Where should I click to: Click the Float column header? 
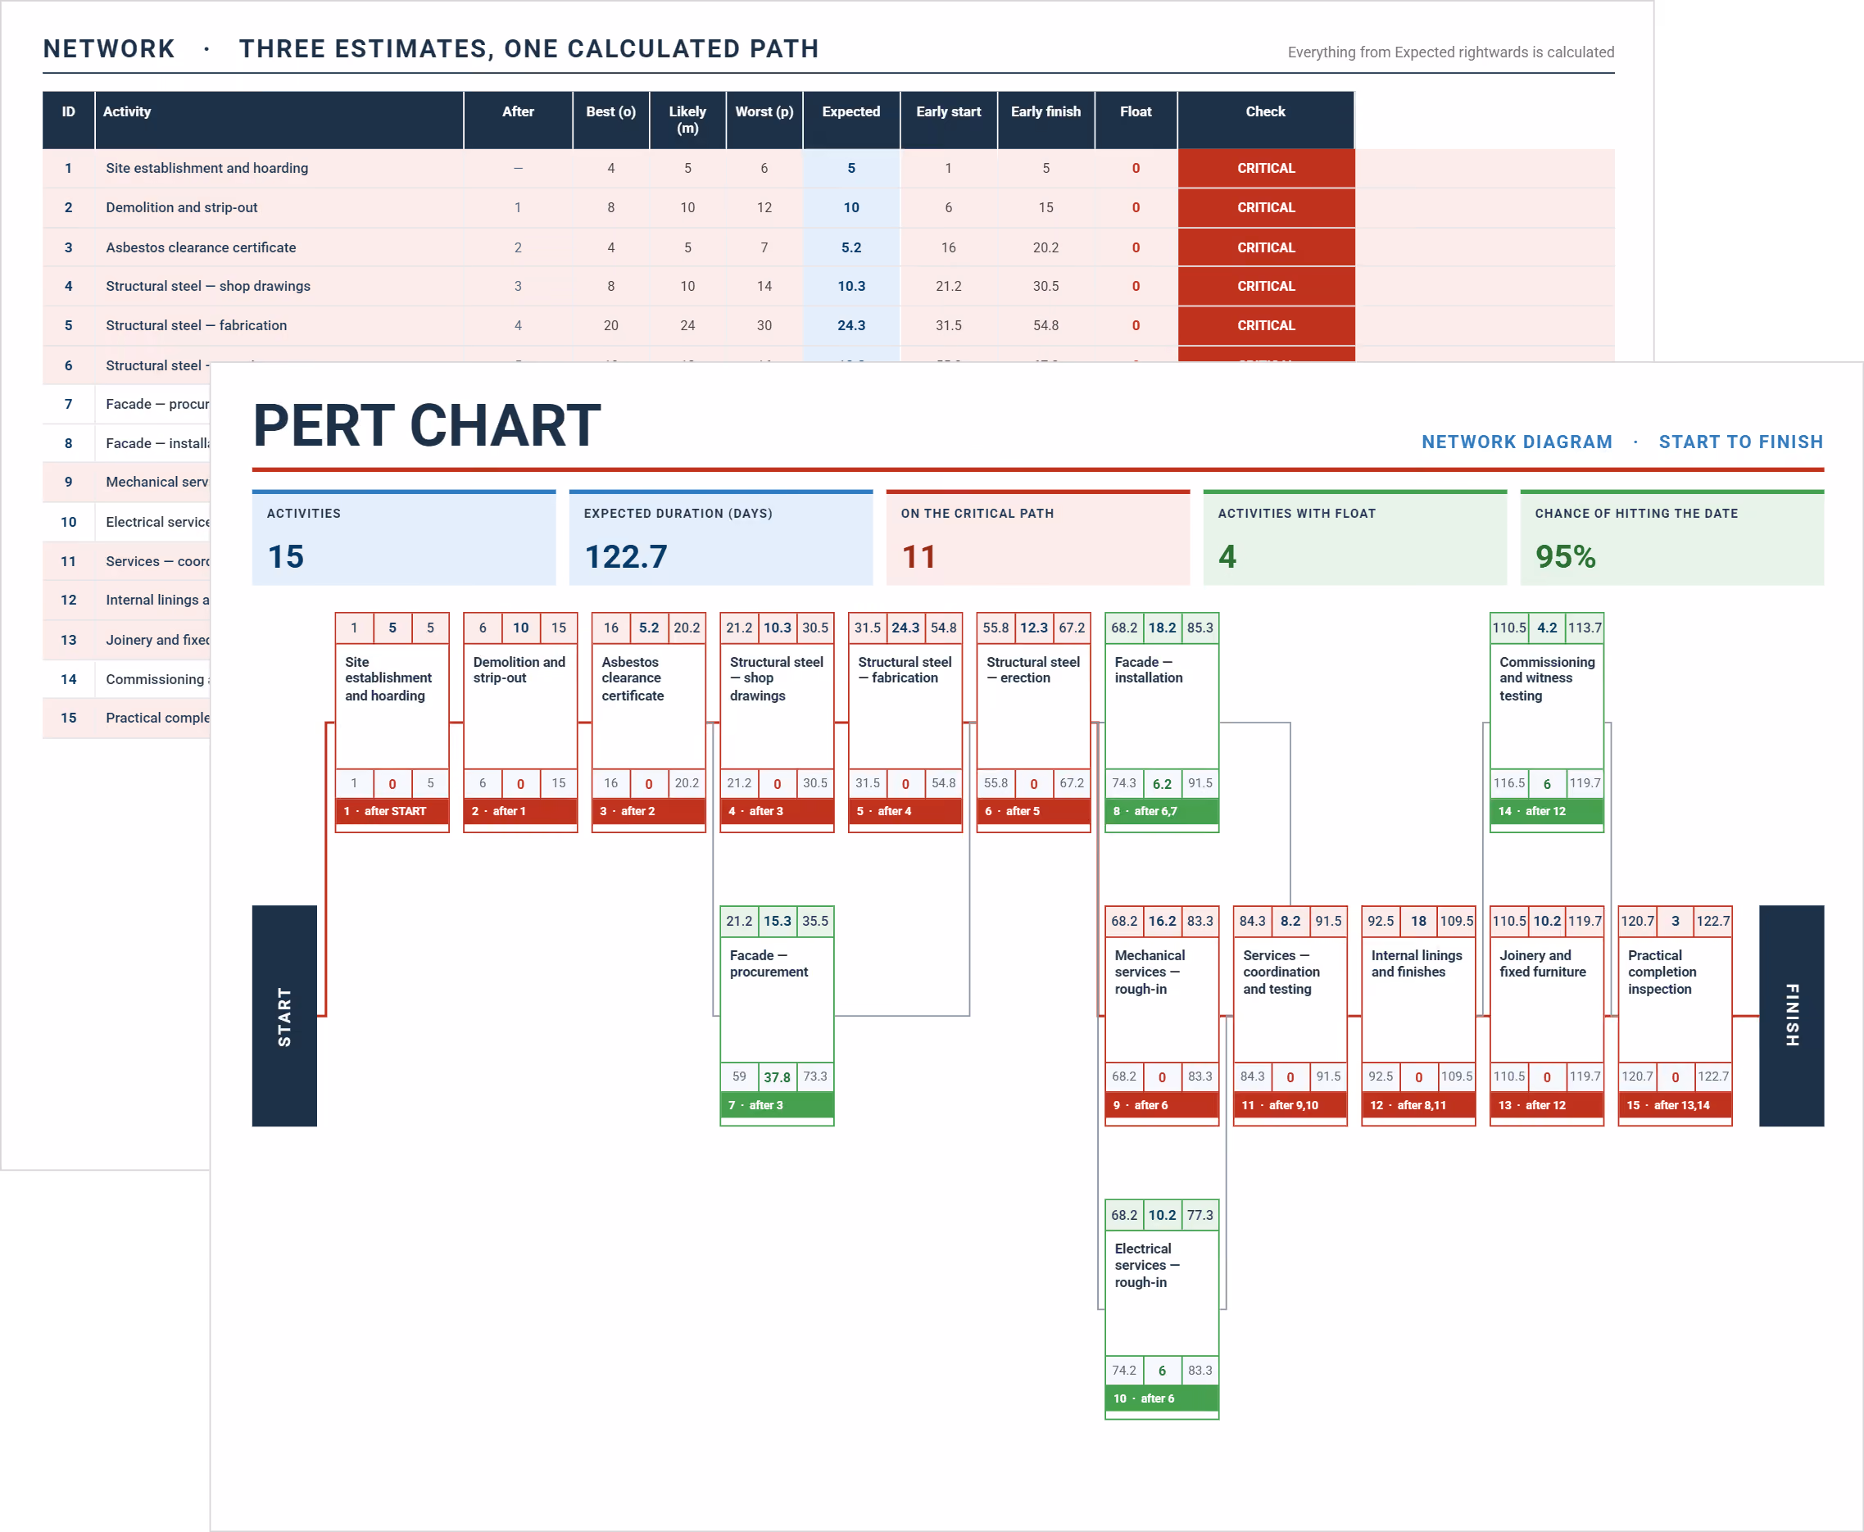tap(1136, 120)
